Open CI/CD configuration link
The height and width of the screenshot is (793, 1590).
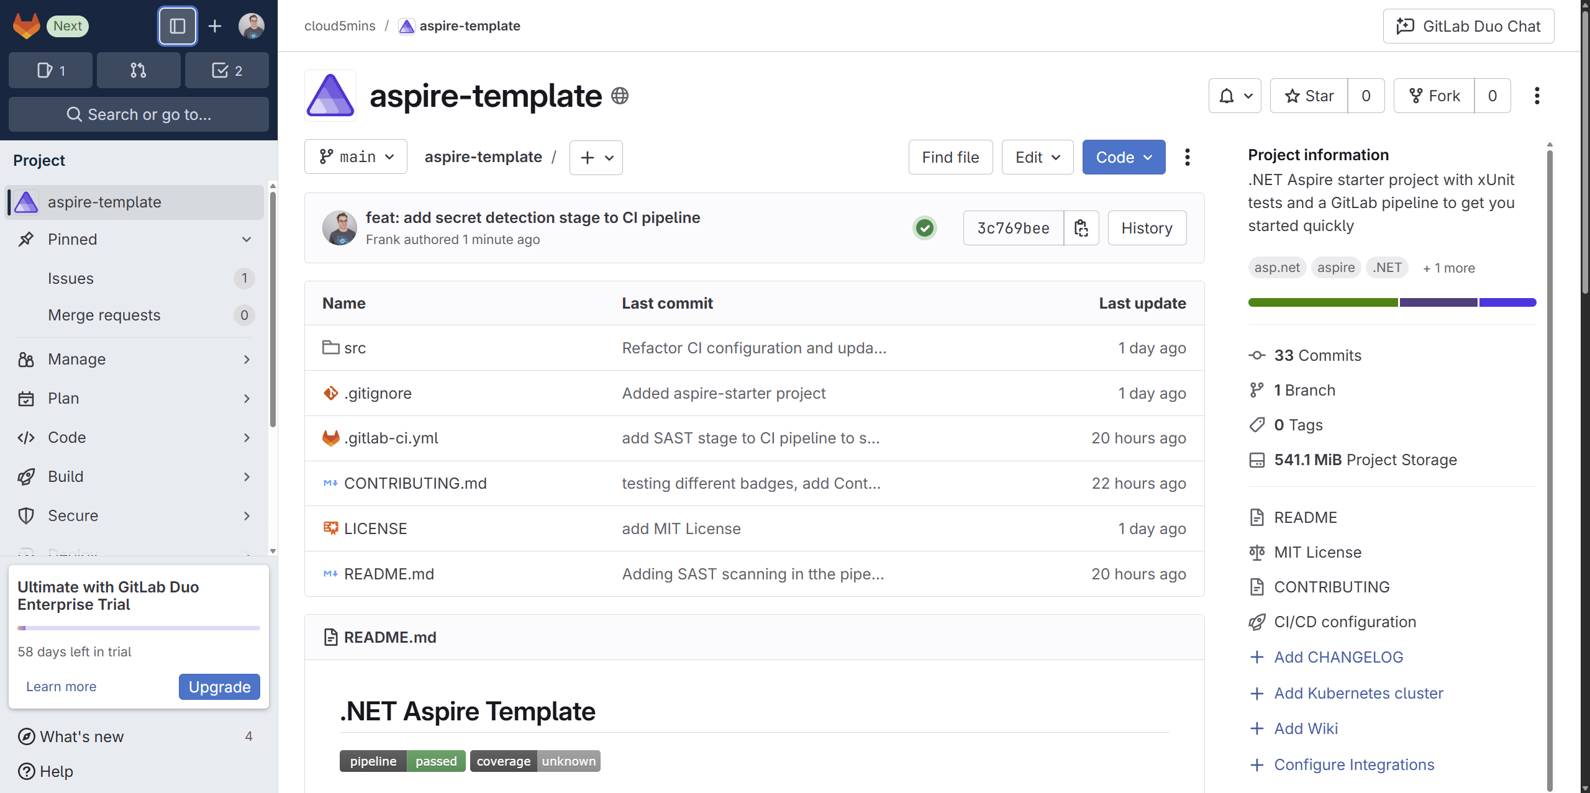[x=1332, y=622]
